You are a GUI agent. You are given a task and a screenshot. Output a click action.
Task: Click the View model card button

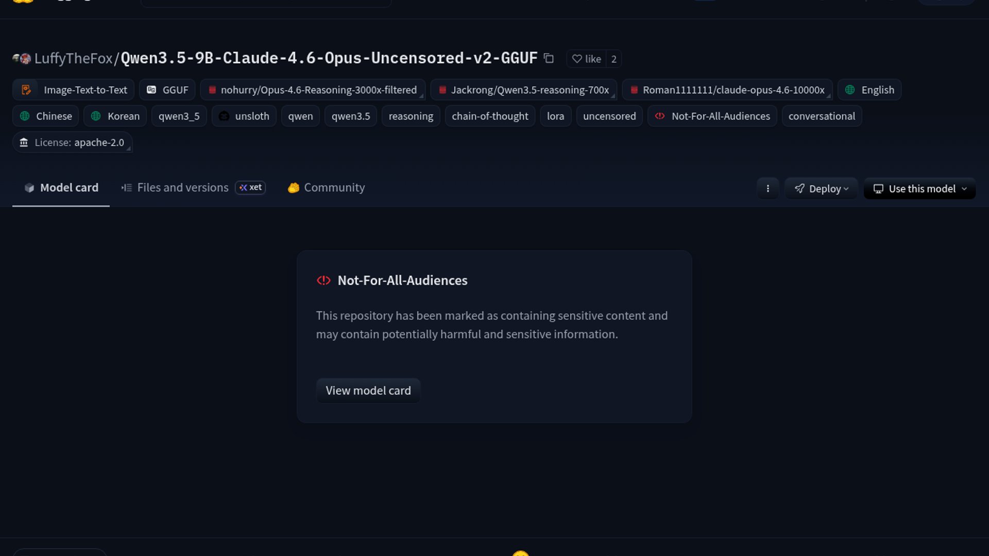tap(368, 391)
